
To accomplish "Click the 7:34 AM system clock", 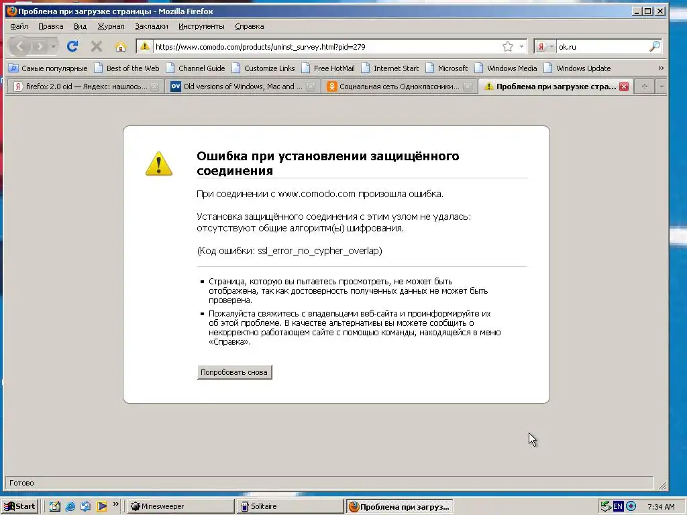I will pos(661,507).
